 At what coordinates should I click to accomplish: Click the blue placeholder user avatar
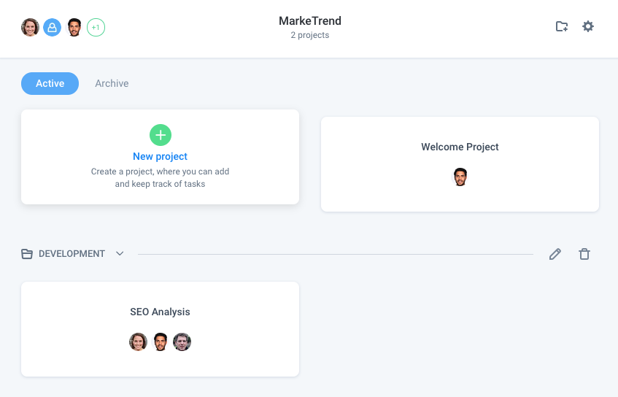(52, 28)
